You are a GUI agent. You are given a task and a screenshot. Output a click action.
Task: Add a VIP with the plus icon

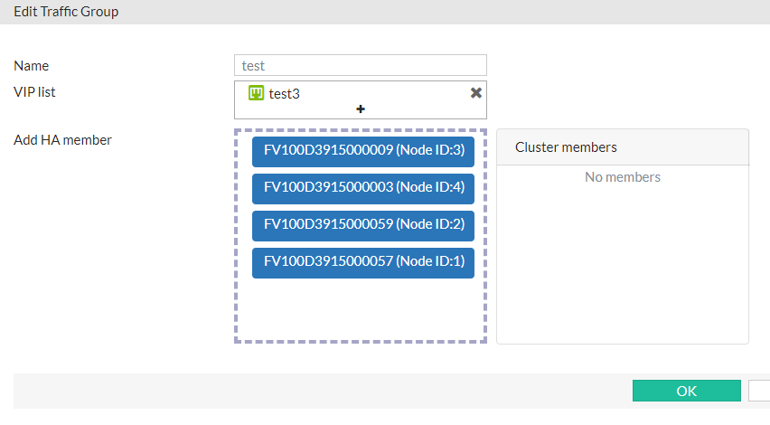pyautogui.click(x=361, y=109)
